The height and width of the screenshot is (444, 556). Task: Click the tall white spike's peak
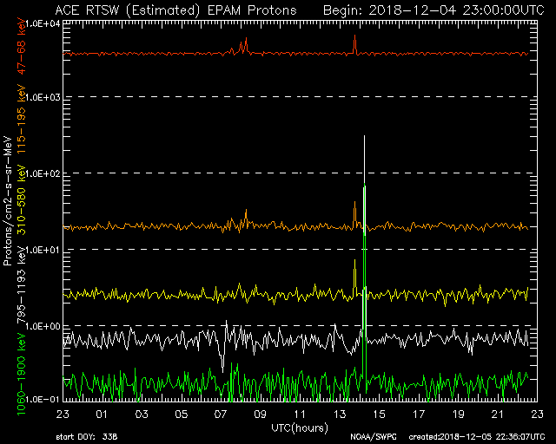[365, 137]
